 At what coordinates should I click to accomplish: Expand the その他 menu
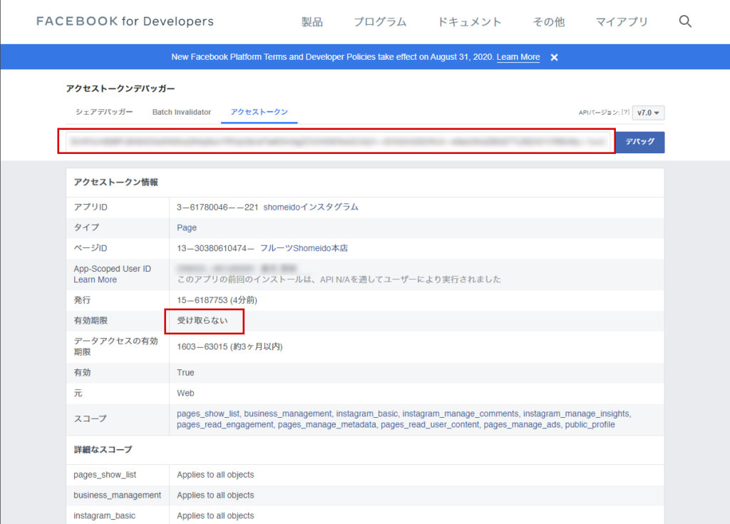548,22
